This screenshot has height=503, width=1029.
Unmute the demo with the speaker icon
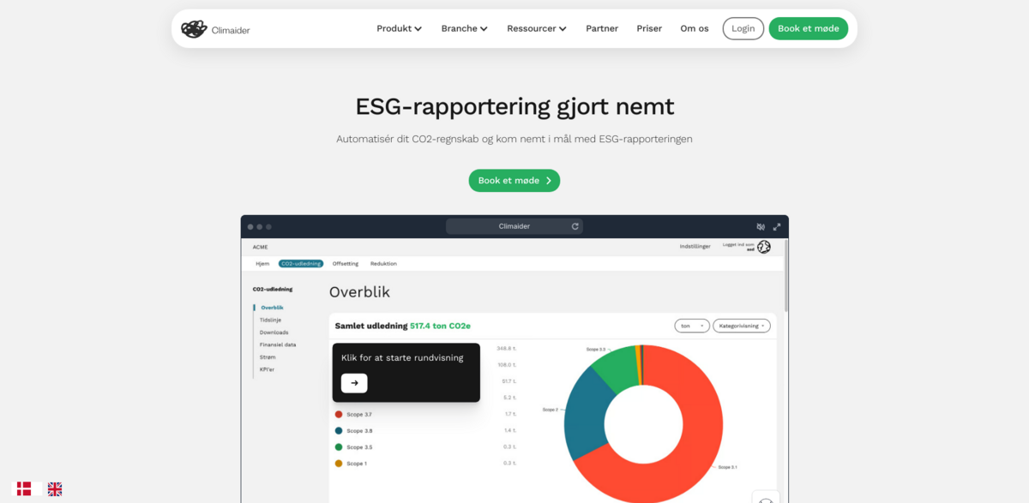[x=761, y=227]
